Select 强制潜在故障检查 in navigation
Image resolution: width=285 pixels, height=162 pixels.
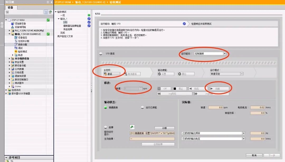tap(72, 26)
